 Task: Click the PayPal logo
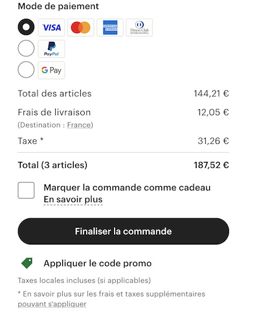point(51,49)
